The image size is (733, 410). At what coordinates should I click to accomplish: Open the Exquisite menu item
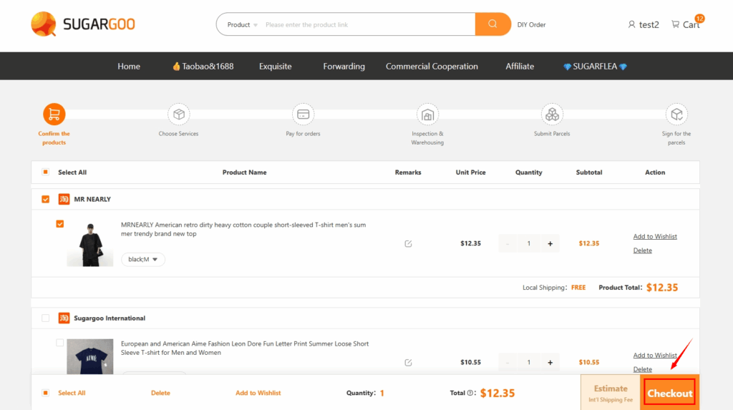pyautogui.click(x=276, y=67)
